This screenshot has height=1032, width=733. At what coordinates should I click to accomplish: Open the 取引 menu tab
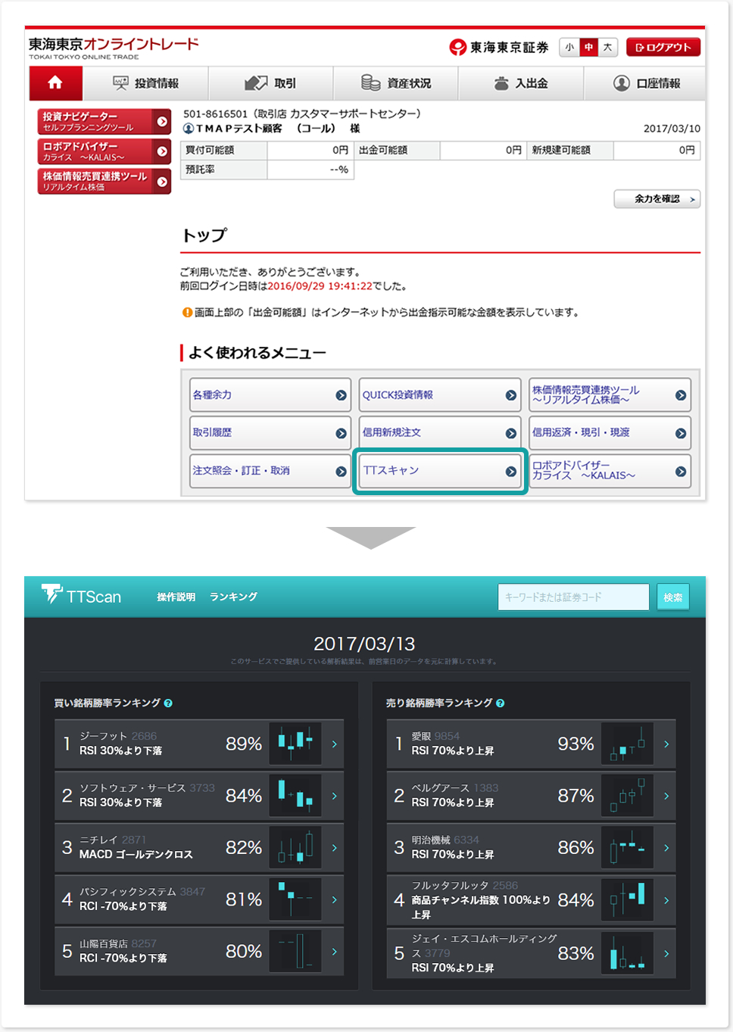(270, 83)
